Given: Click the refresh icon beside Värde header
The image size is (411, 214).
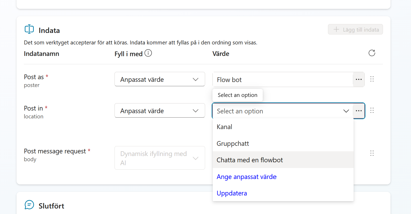Looking at the screenshot, I should [372, 53].
